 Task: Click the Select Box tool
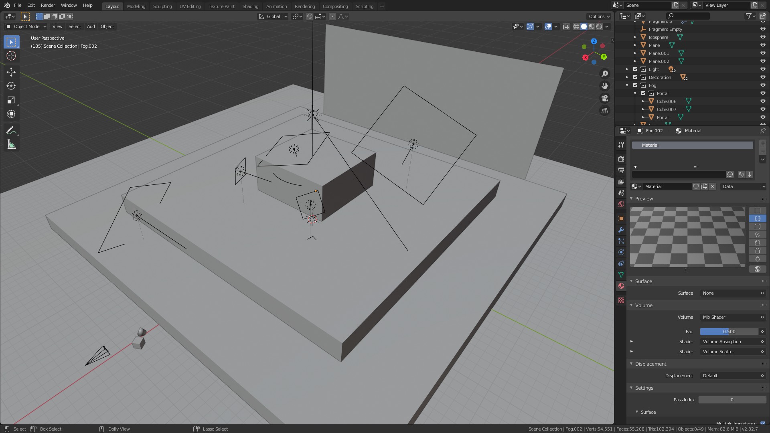11,42
